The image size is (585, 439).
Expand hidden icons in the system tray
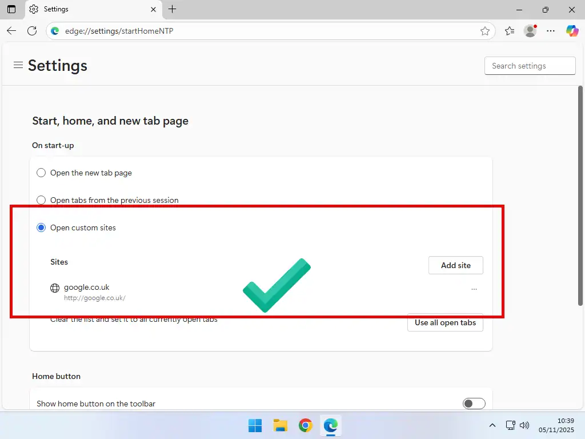click(x=492, y=425)
